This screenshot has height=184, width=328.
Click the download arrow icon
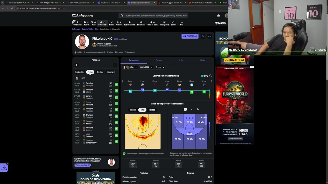pos(4,168)
